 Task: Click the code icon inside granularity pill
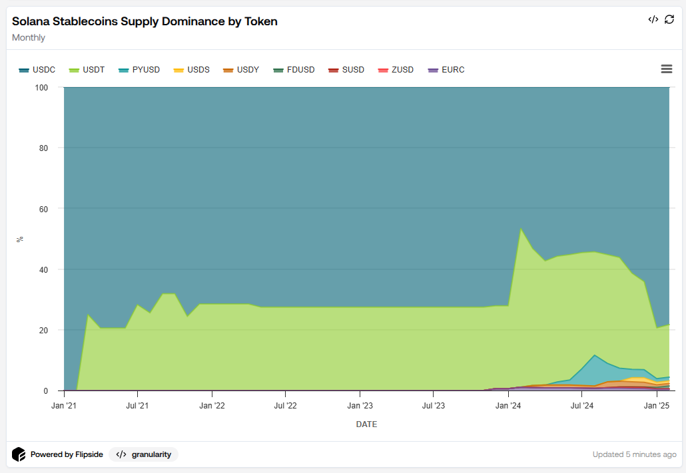coord(121,454)
